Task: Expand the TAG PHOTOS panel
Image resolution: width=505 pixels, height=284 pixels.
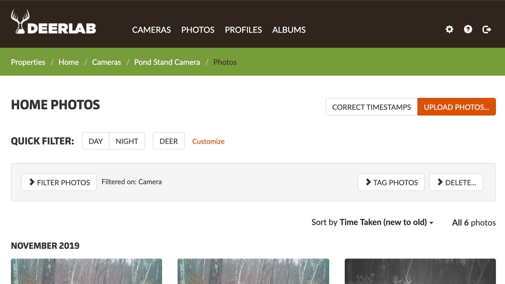Action: pyautogui.click(x=391, y=182)
